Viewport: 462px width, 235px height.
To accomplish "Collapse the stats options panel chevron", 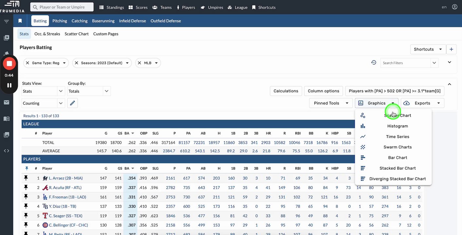I will pyautogui.click(x=450, y=84).
